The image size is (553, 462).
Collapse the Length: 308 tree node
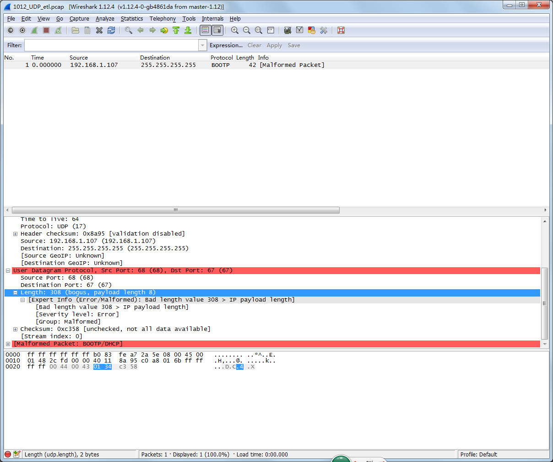[x=15, y=292]
